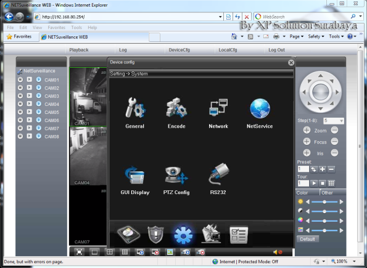Viewport: 367px width, 268px height.
Task: Toggle CAM01 square play button
Action: click(x=29, y=79)
